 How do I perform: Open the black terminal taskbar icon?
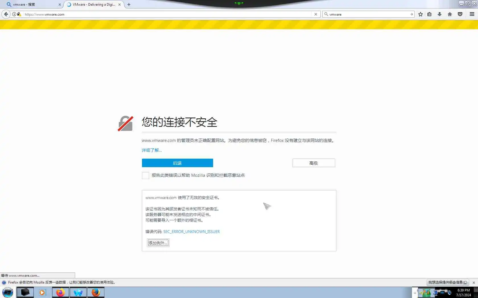pyautogui.click(x=25, y=292)
